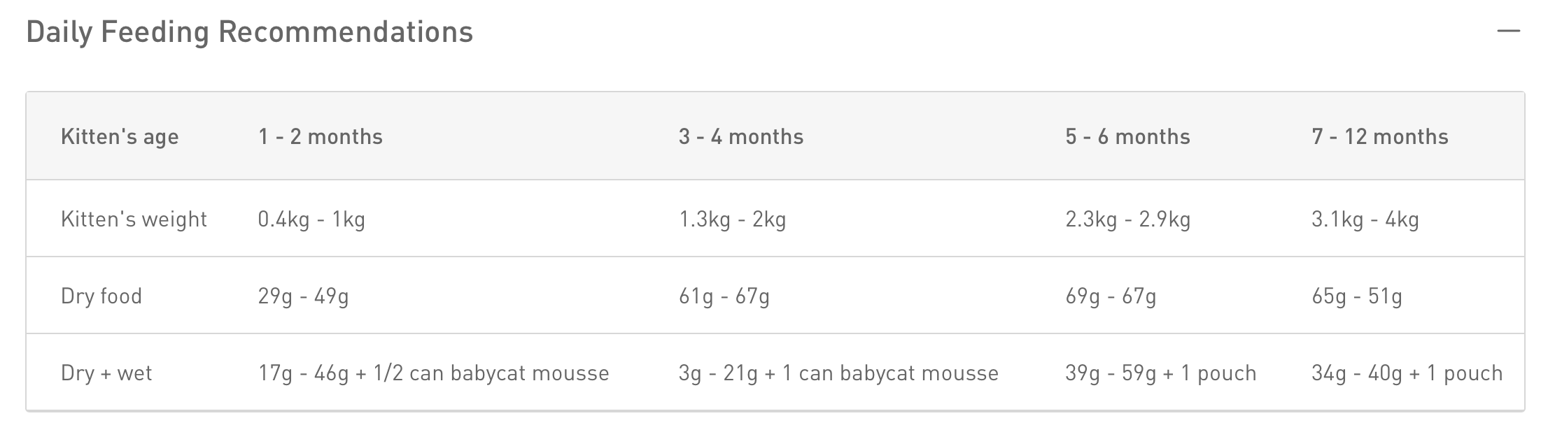Viewport: 1562px width, 446px height.
Task: Select the 1/2 can babycat mousse cell
Action: tap(433, 373)
